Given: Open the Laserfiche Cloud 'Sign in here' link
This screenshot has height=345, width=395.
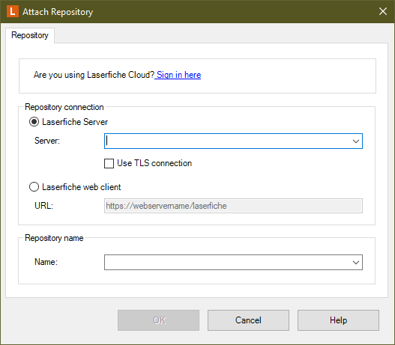Looking at the screenshot, I should [179, 75].
